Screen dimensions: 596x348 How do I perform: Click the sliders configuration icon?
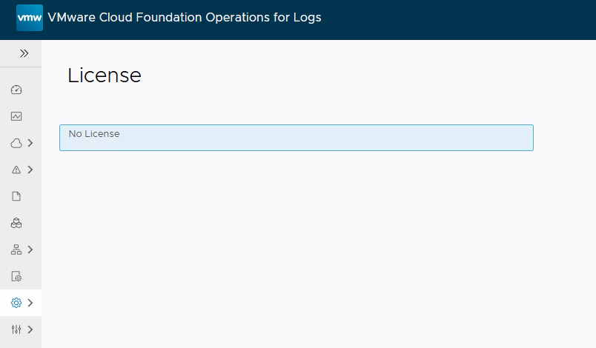(16, 329)
